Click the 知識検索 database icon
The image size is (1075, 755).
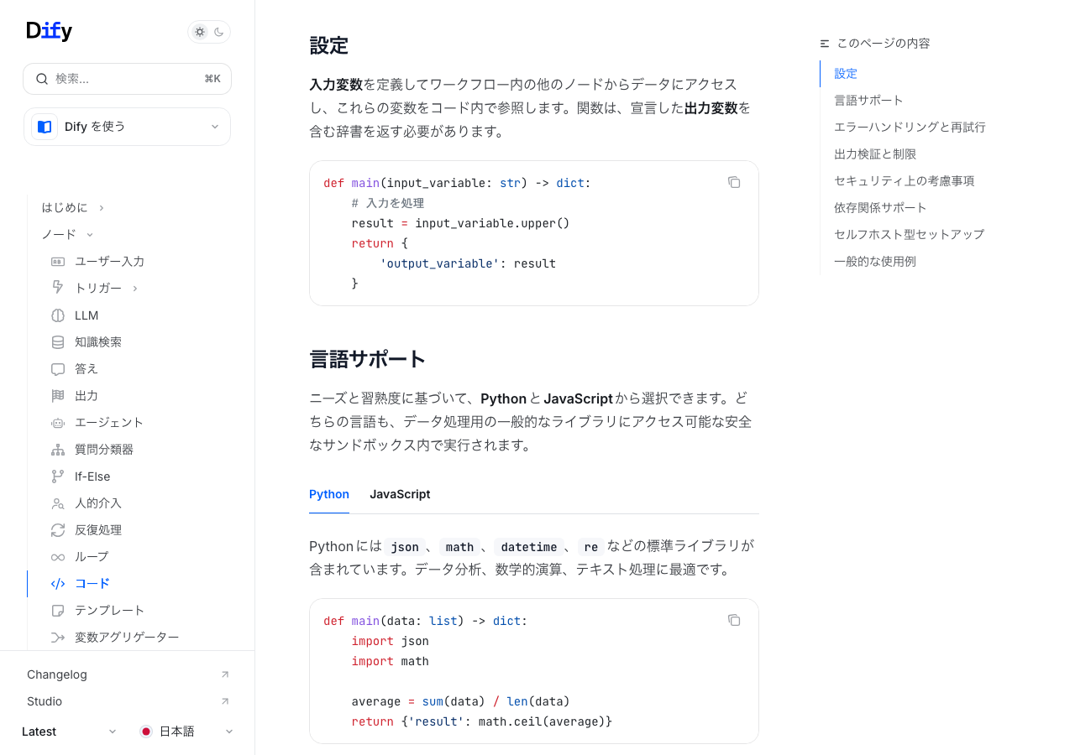click(x=58, y=342)
